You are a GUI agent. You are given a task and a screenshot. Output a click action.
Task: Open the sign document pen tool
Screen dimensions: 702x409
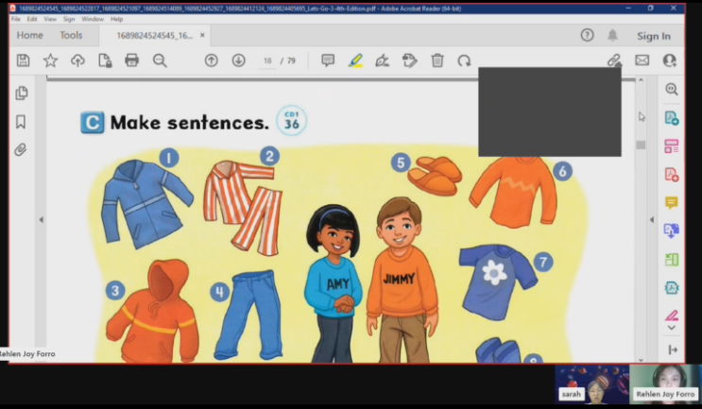(x=383, y=60)
